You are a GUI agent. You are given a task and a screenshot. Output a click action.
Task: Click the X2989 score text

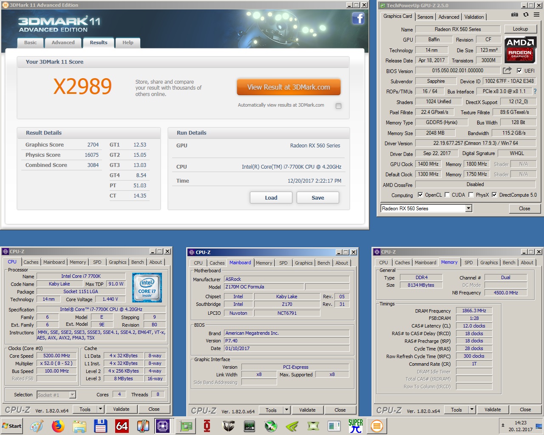pos(82,87)
